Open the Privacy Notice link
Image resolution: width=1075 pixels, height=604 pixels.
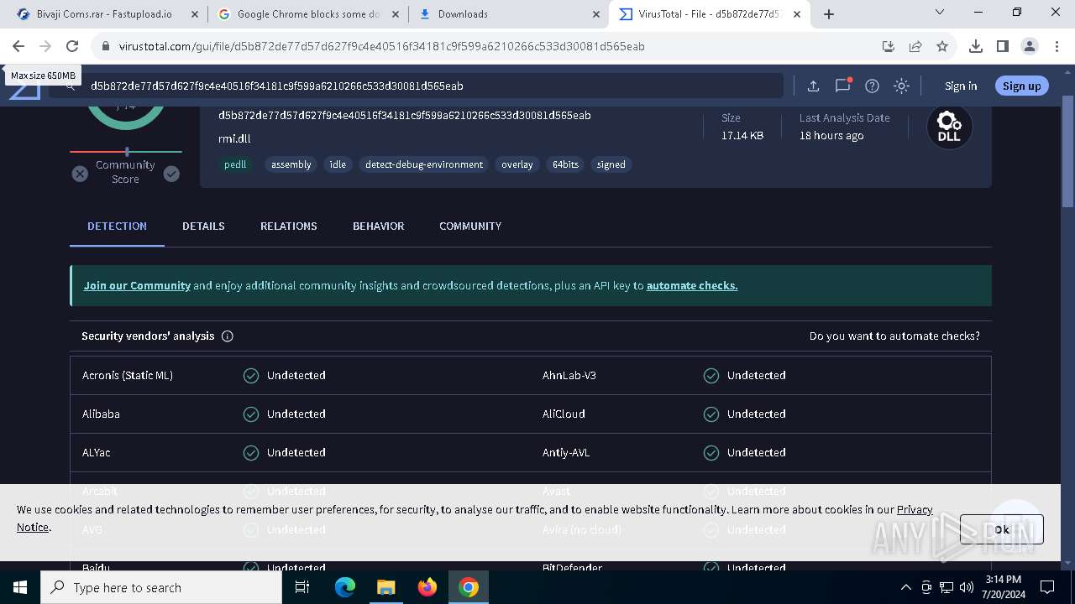pos(915,509)
